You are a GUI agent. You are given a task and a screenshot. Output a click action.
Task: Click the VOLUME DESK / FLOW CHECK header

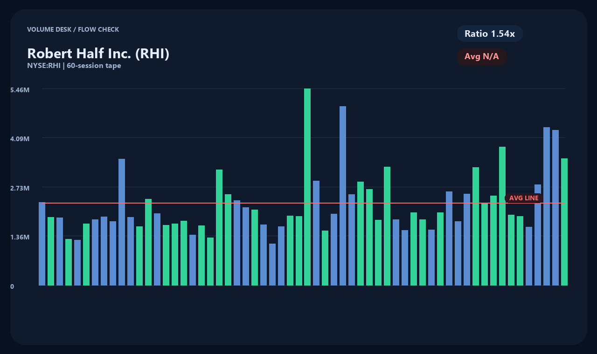point(73,29)
